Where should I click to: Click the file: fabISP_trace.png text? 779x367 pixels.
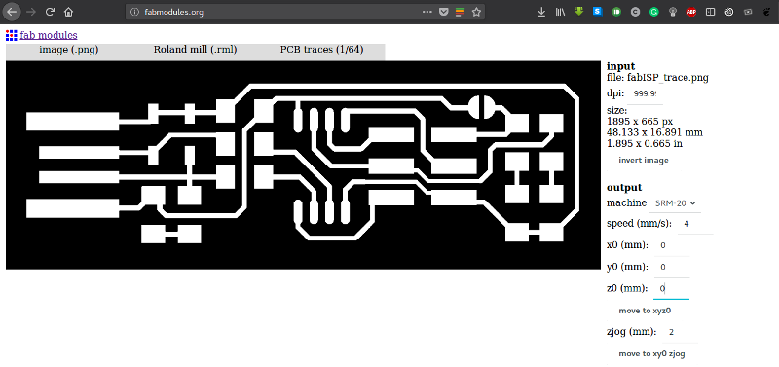[x=657, y=78]
